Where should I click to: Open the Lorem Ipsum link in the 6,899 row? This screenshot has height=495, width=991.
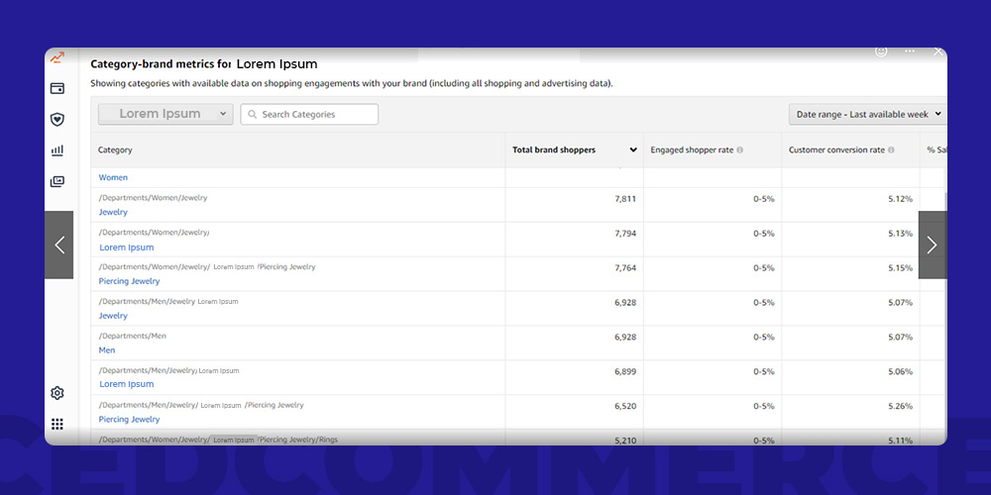coord(127,384)
